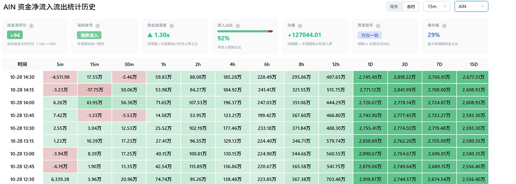
Task: Click the +94 score badge
Action: point(15,35)
